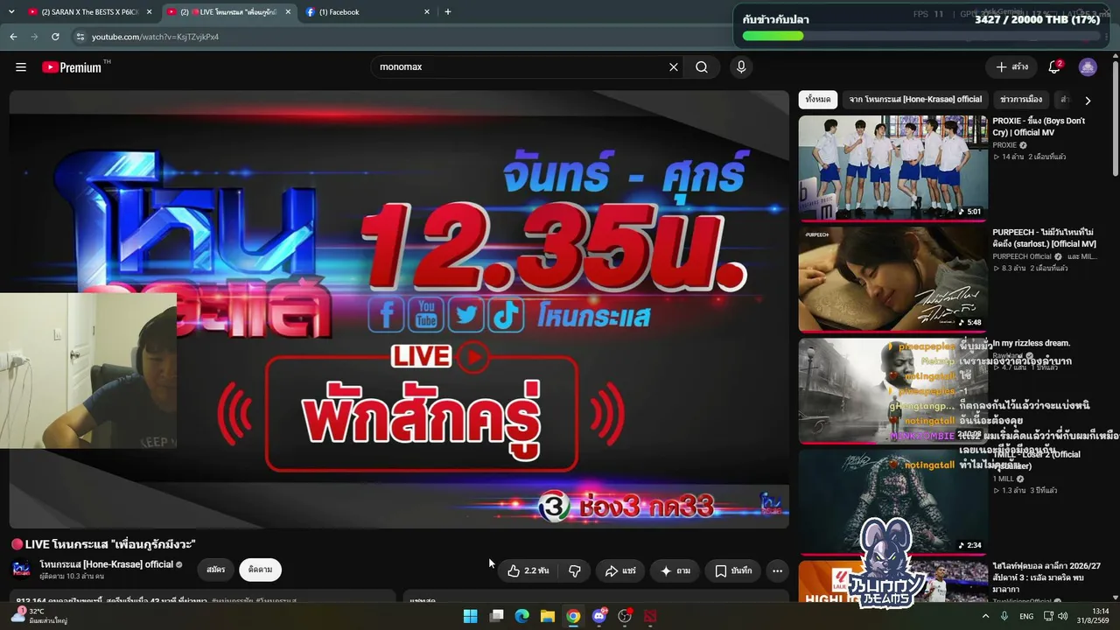The image size is (1120, 630).
Task: Switch to the Facebook tab
Action: (367, 12)
